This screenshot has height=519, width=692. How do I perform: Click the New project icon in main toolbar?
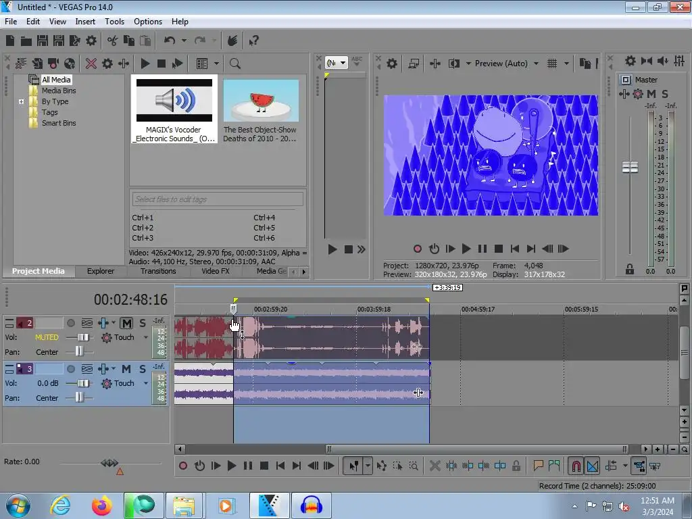10,41
